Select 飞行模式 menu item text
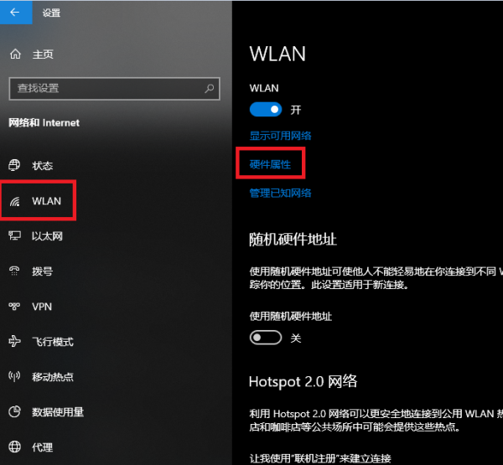503x465 pixels. 53,342
